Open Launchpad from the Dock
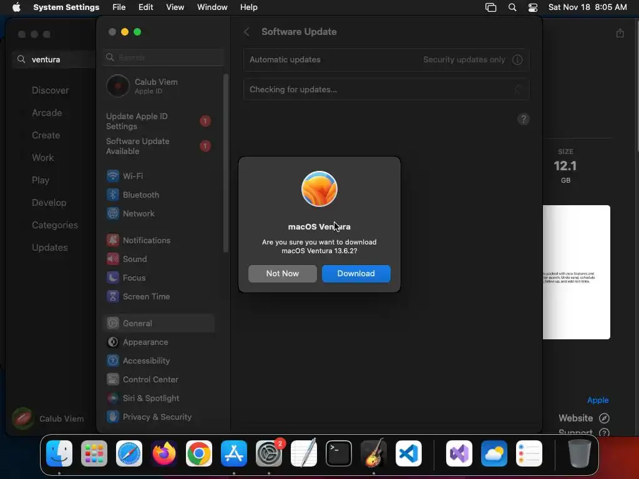 (x=94, y=453)
